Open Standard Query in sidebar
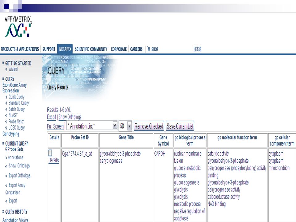Image resolution: width=296 pixels, height=222 pixels. click(x=19, y=103)
